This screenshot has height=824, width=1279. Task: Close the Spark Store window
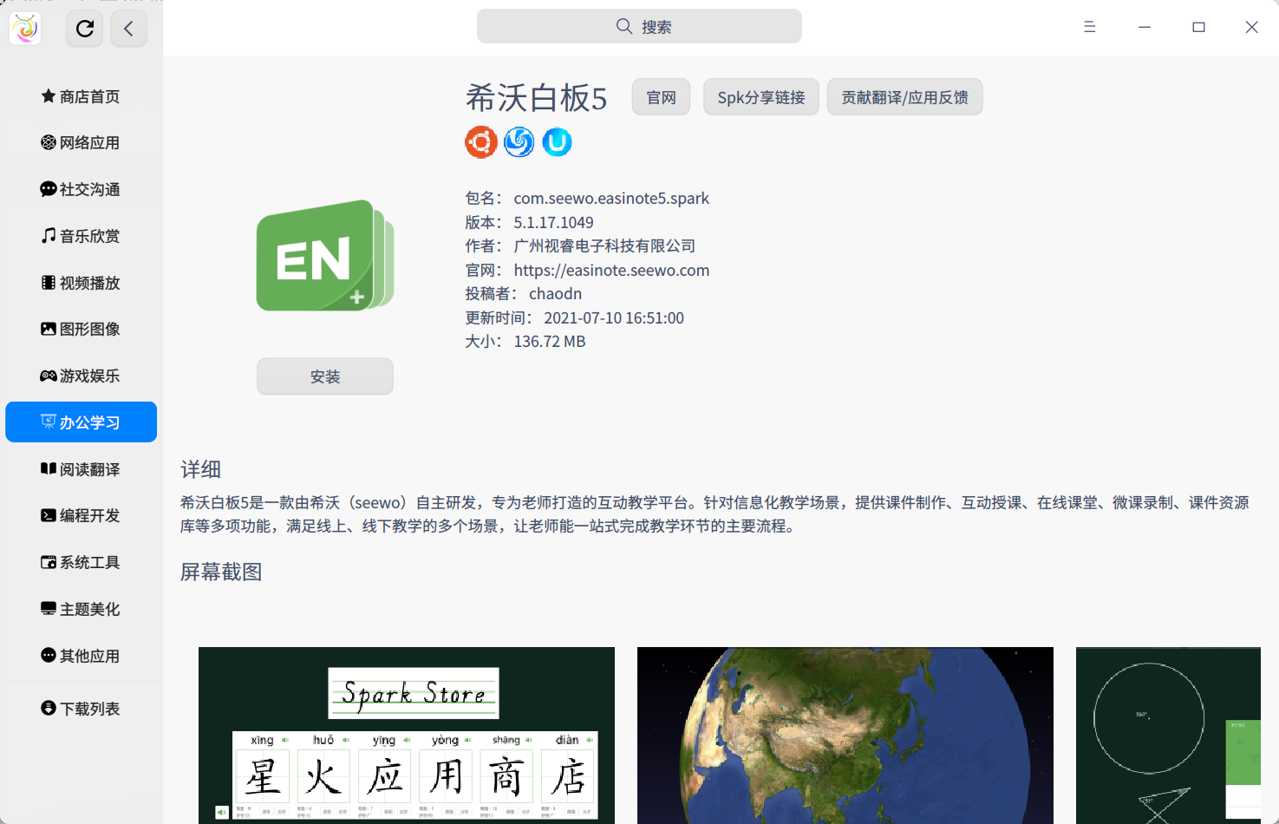pos(1251,27)
